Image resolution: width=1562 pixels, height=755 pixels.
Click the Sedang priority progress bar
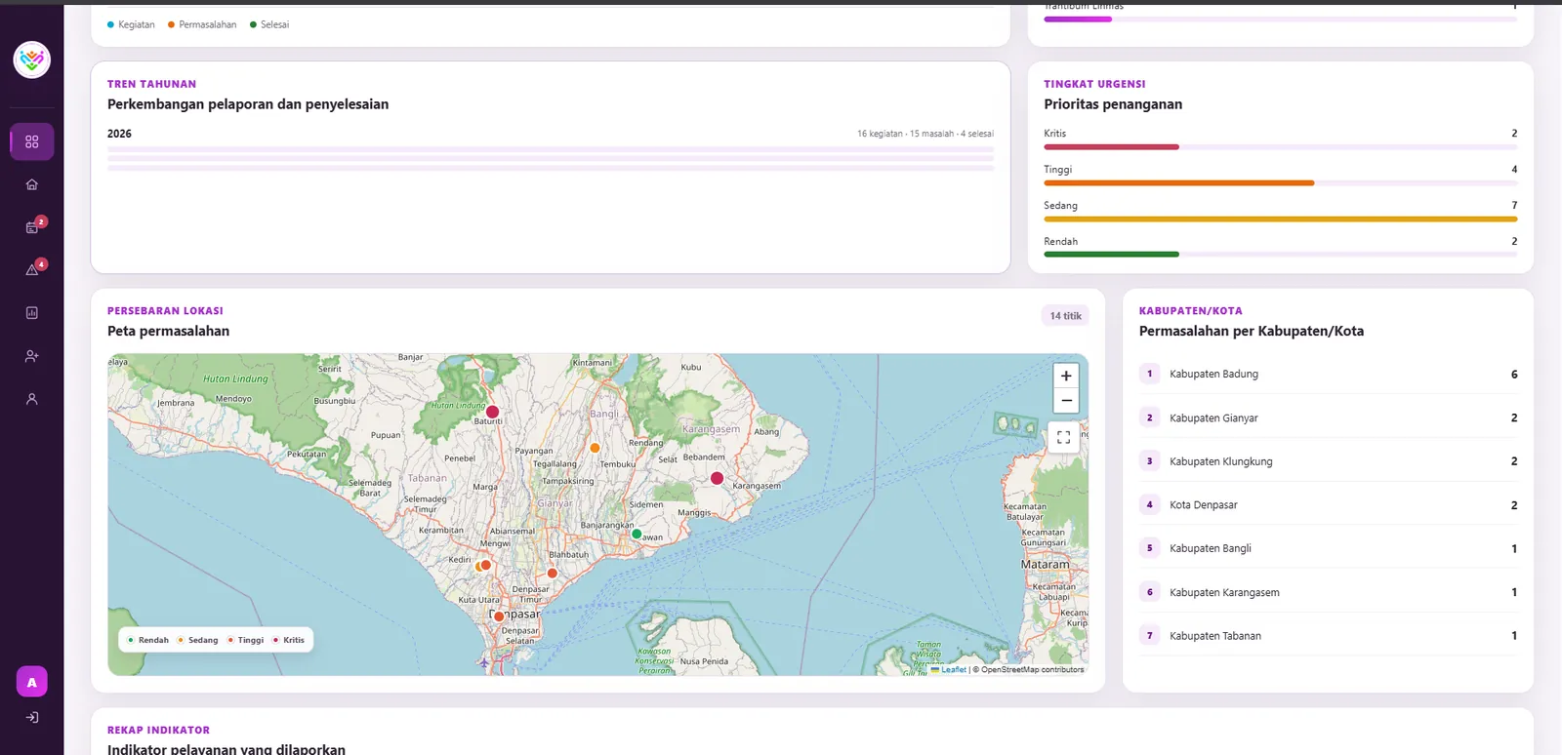pos(1280,219)
